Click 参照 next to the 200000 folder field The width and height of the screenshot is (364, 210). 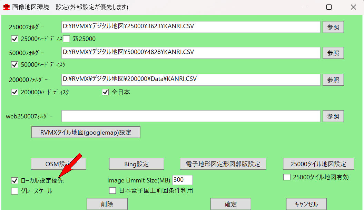click(x=333, y=80)
